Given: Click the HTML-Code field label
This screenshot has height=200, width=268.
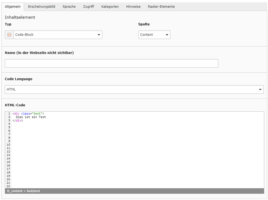Looking at the screenshot, I should click(x=15, y=105).
